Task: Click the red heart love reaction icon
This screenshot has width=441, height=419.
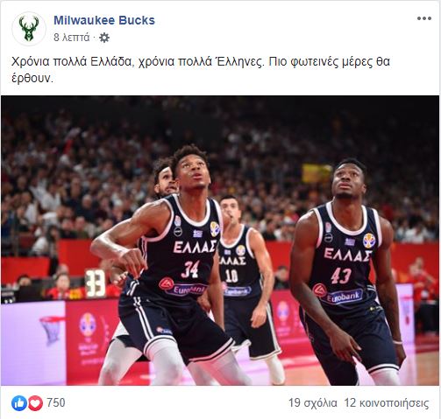Action: (x=35, y=403)
